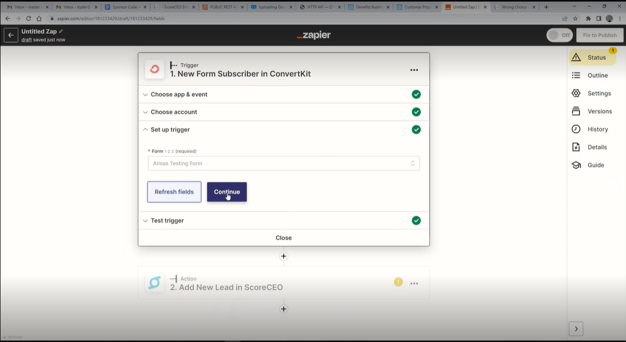Viewport: 626px width, 342px height.
Task: Click the Settings gear icon in sidebar
Action: point(576,93)
